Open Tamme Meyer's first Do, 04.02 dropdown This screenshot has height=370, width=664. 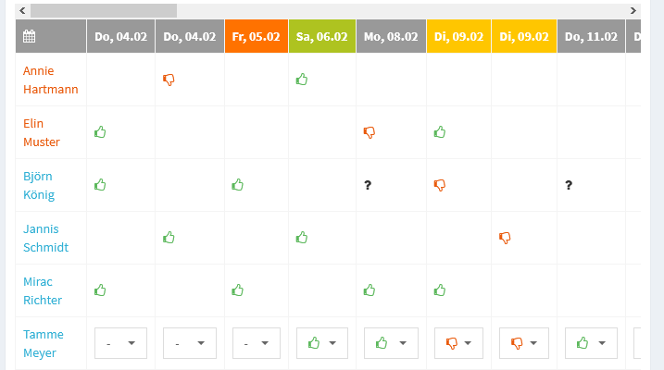point(120,343)
